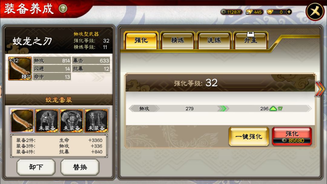Open the 洗练 tab

(214, 41)
